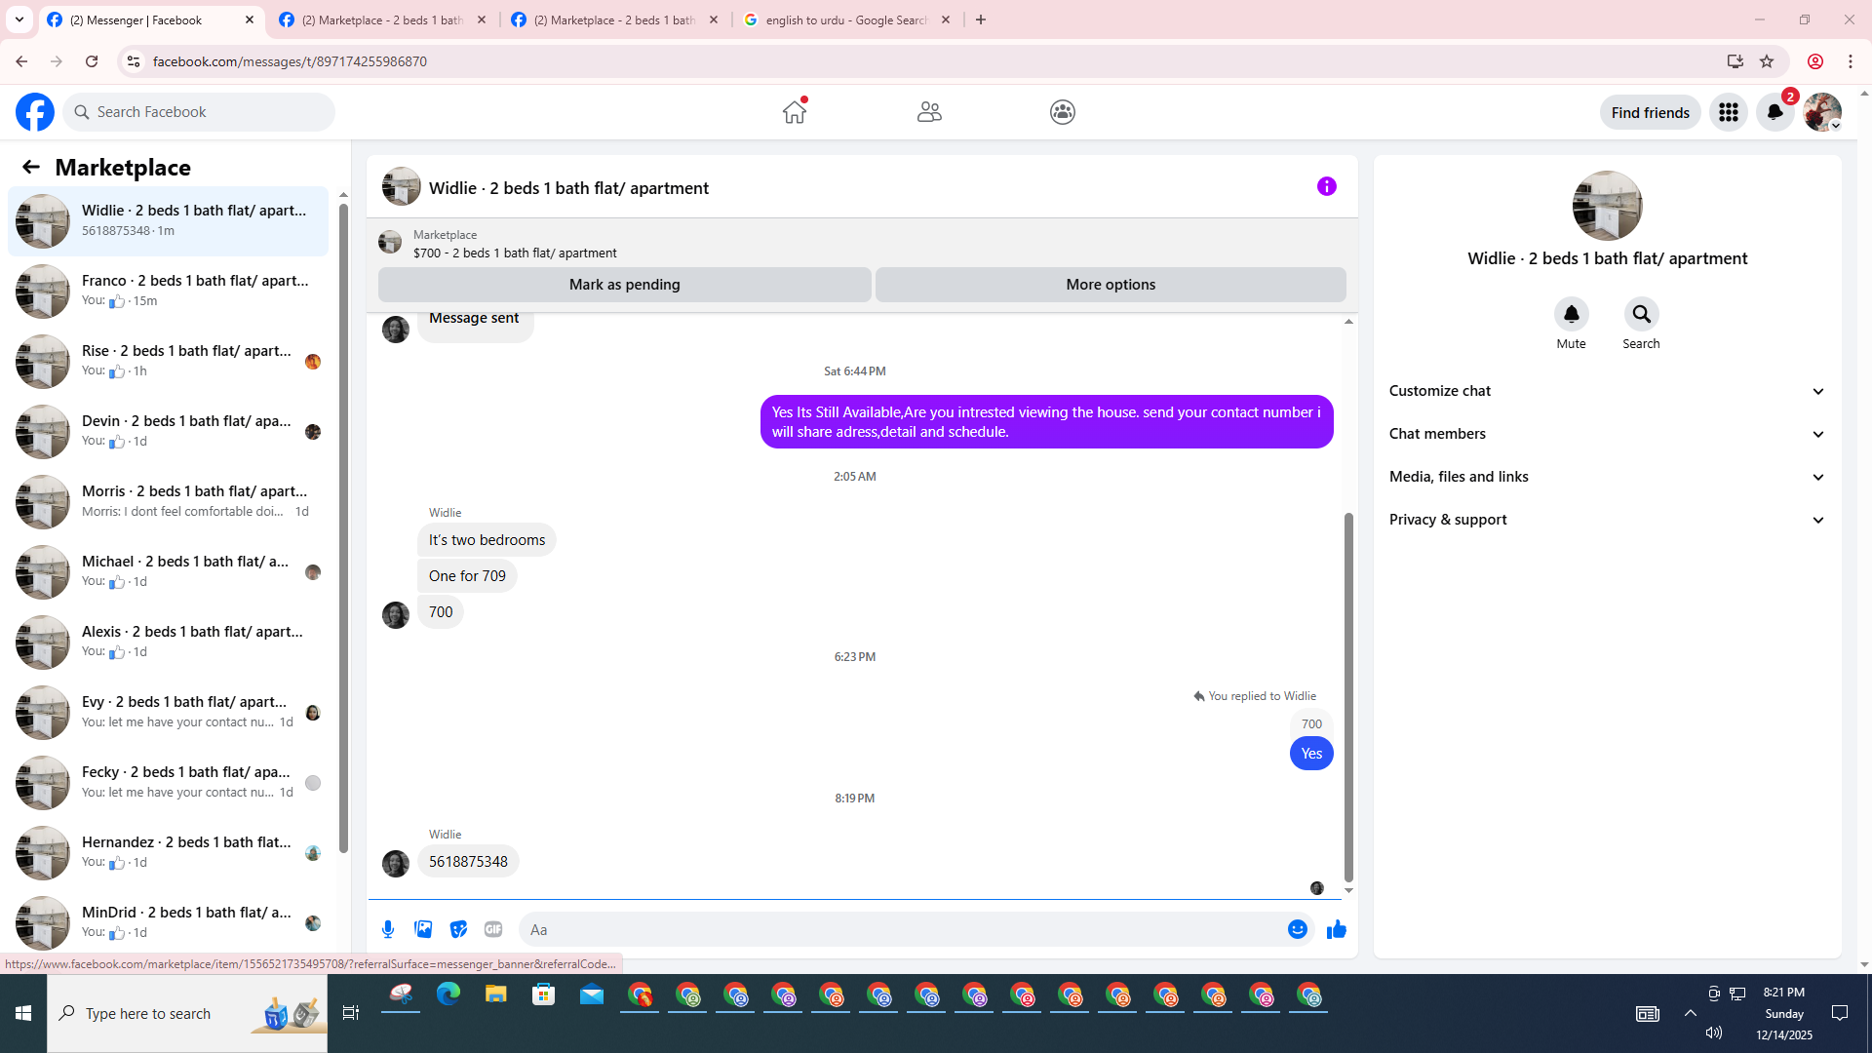
Task: Open the Facebook menu grid icon
Action: 1728,112
